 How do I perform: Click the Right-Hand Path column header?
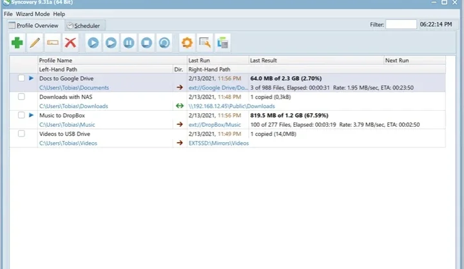coord(316,70)
